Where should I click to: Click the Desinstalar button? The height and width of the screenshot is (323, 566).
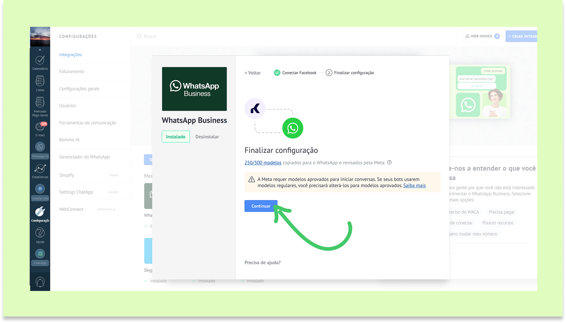[x=207, y=137]
